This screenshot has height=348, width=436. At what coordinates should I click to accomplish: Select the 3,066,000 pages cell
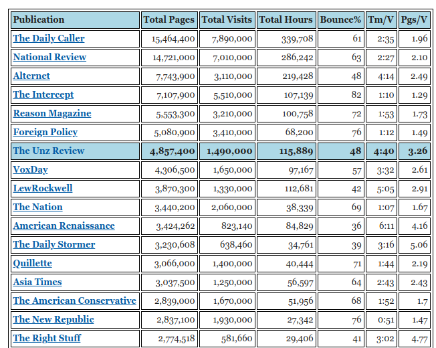169,264
